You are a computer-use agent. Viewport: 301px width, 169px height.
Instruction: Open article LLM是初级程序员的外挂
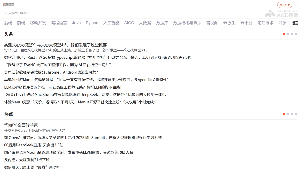[x=63, y=87]
